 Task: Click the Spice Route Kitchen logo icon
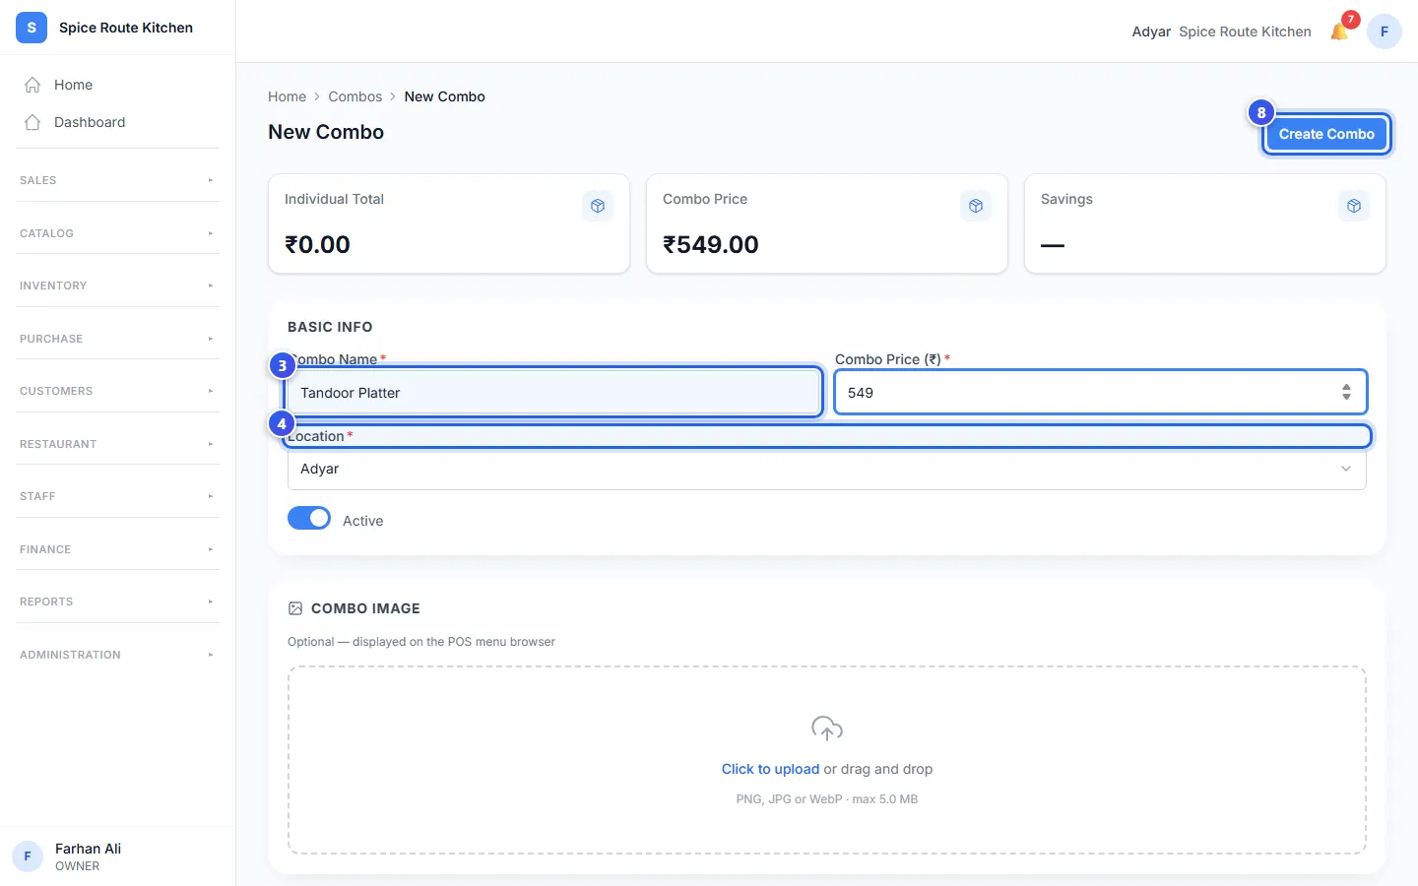click(x=32, y=28)
